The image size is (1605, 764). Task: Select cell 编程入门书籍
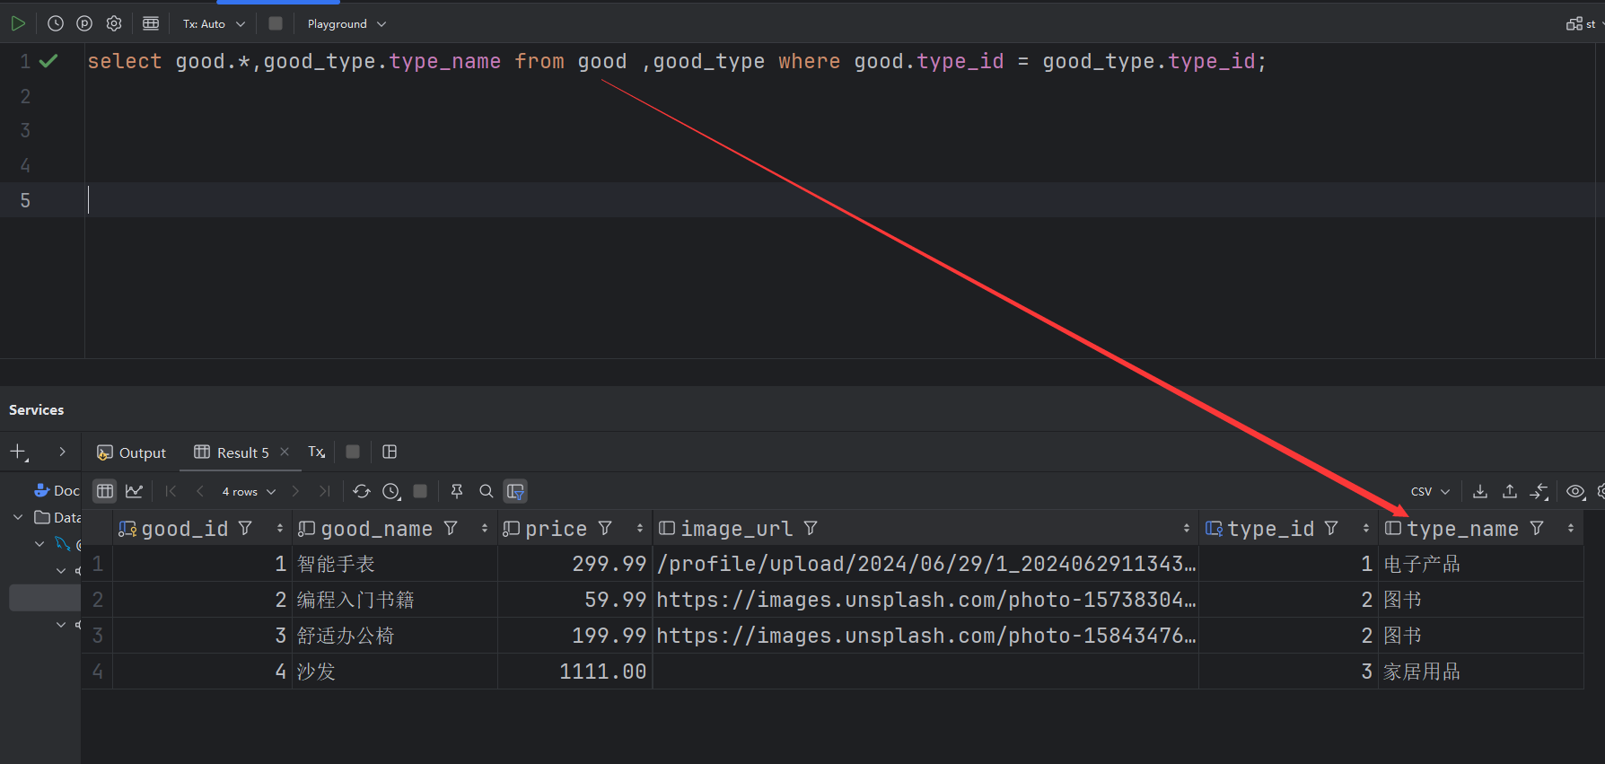pyautogui.click(x=395, y=600)
